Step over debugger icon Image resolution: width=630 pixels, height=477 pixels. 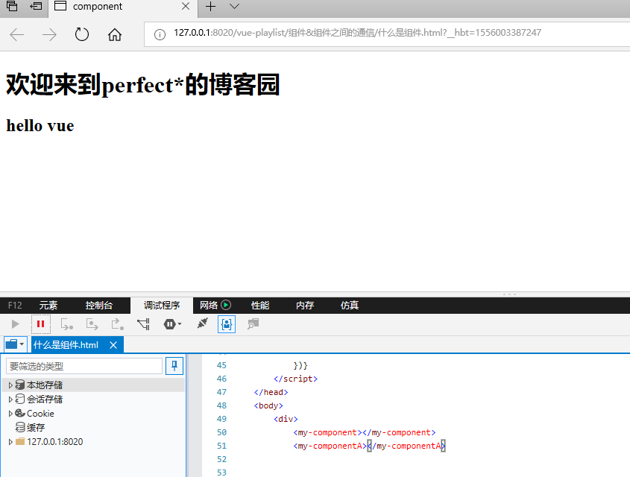tap(92, 324)
